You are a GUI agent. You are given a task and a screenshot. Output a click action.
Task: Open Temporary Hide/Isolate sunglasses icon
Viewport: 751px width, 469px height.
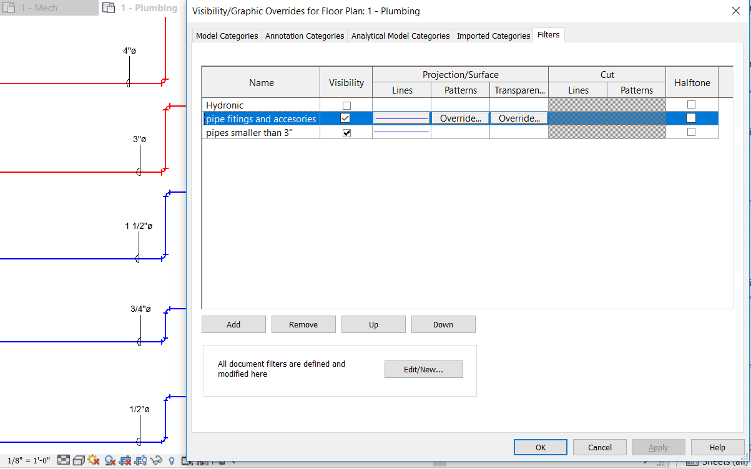coord(156,460)
